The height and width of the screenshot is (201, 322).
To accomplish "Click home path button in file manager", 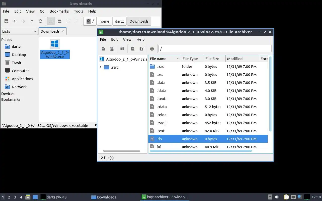I will 104,21.
